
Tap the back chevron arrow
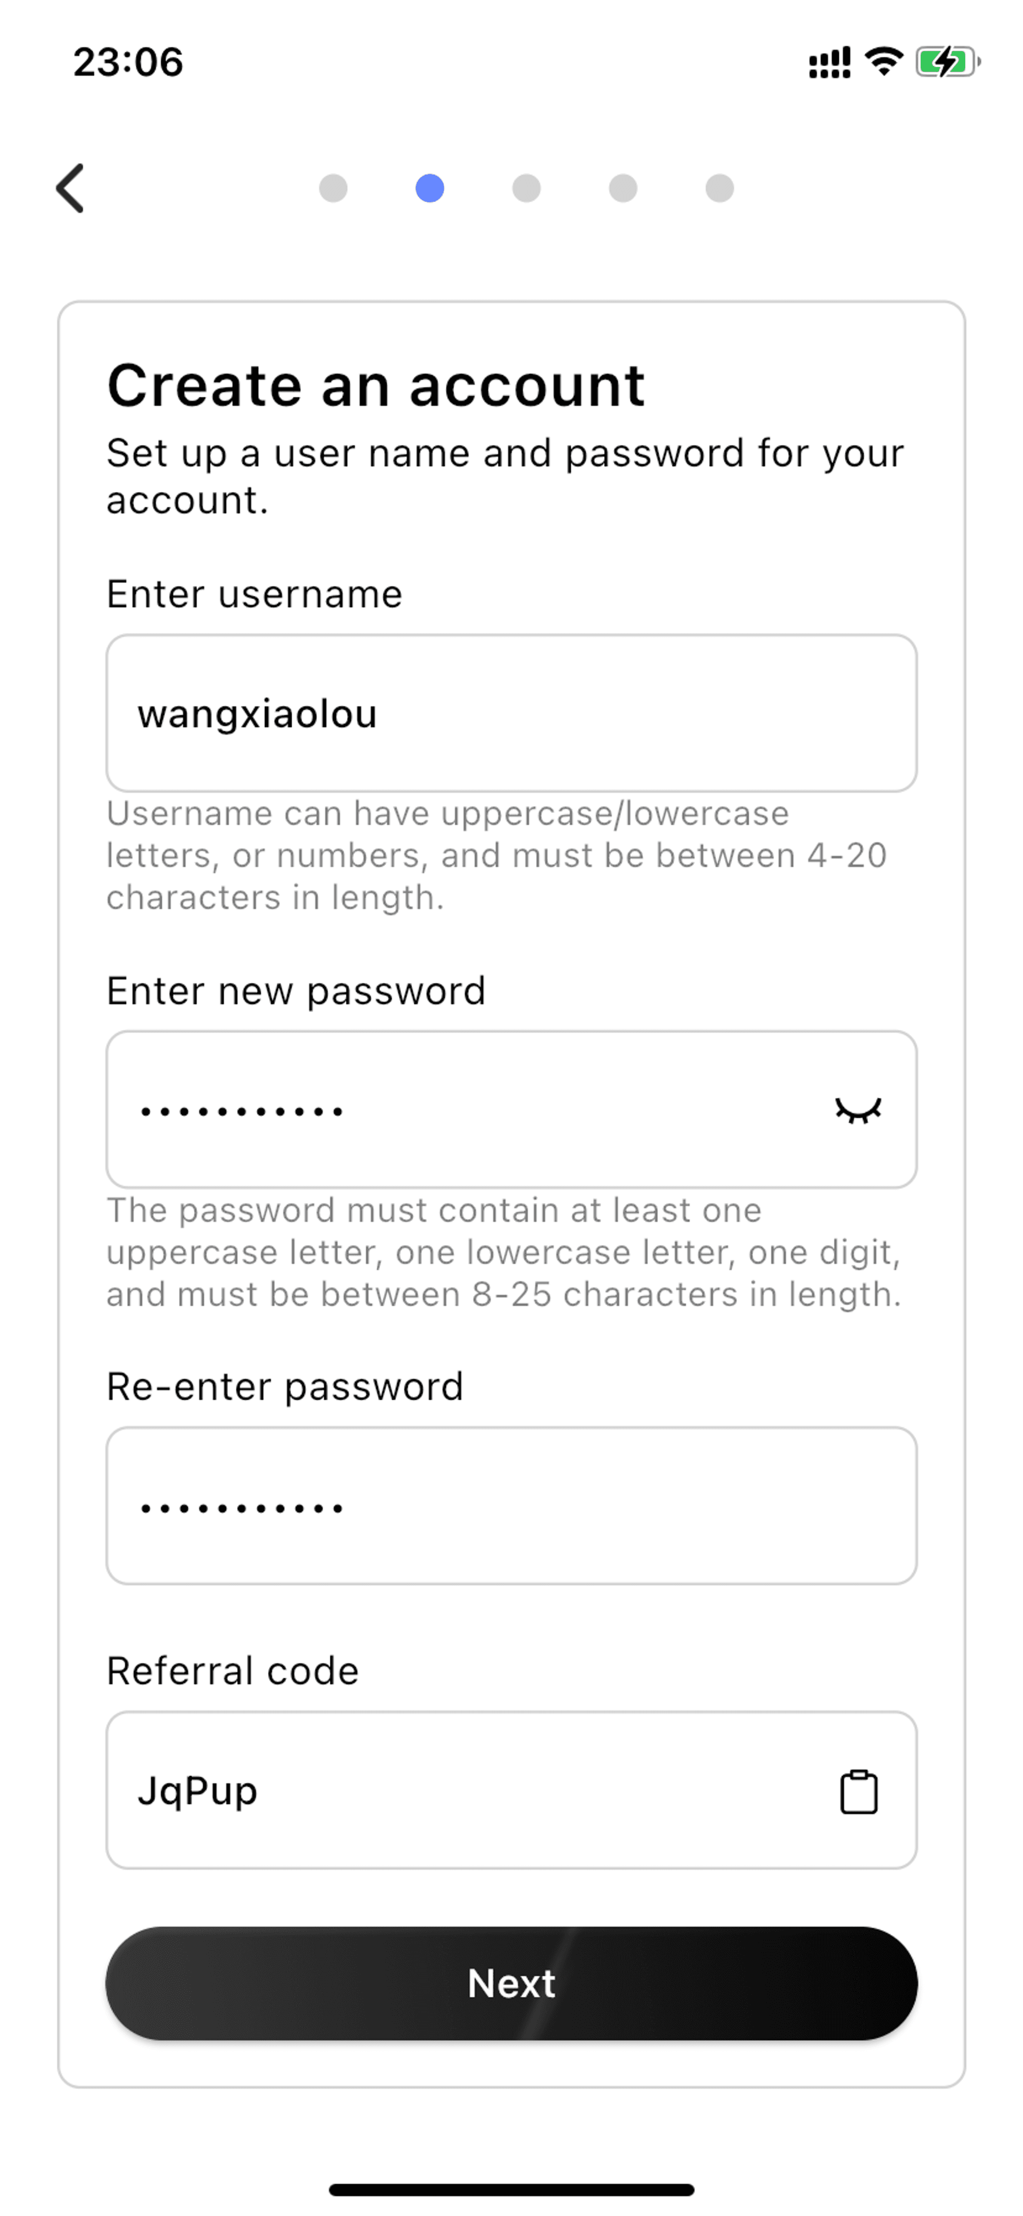(x=71, y=187)
